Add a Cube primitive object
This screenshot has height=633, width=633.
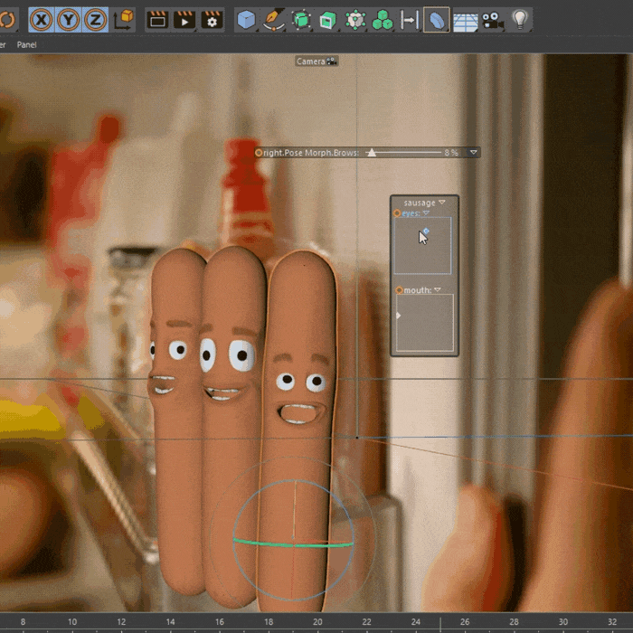(246, 19)
